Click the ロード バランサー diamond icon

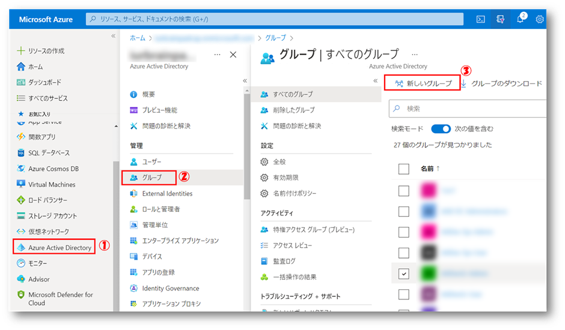[x=21, y=200]
